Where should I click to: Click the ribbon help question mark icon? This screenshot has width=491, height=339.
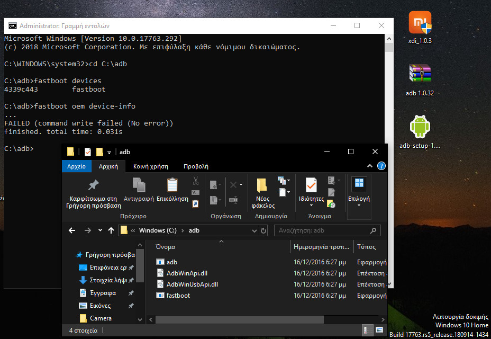tap(381, 166)
